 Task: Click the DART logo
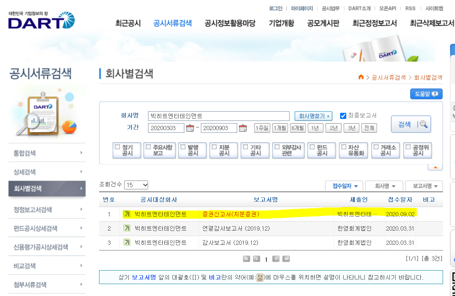[x=42, y=20]
